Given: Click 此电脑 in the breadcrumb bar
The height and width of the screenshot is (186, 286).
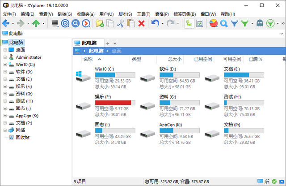Looking at the screenshot, I should [x=96, y=51].
